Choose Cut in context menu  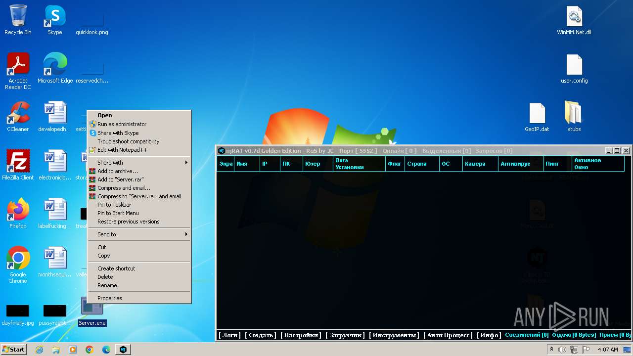(139, 247)
